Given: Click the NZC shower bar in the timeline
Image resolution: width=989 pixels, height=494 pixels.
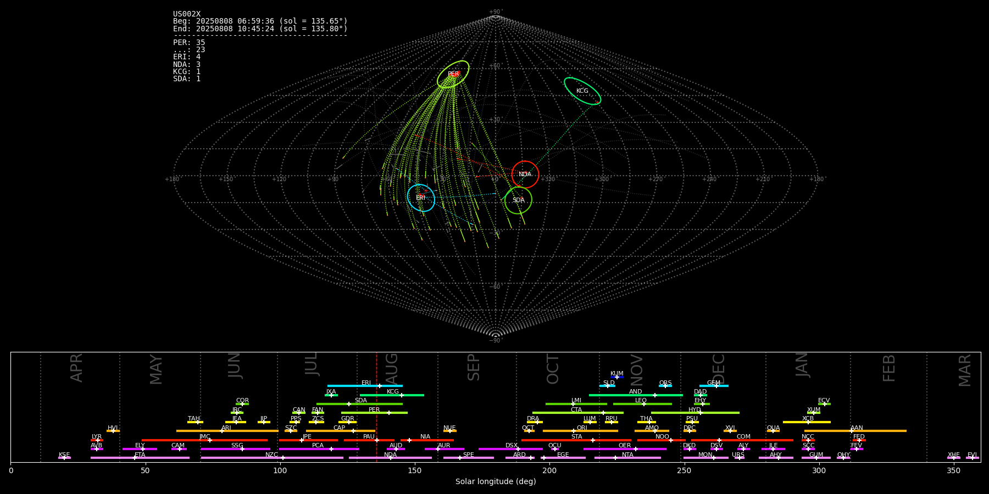Looking at the screenshot, I should coord(272,458).
